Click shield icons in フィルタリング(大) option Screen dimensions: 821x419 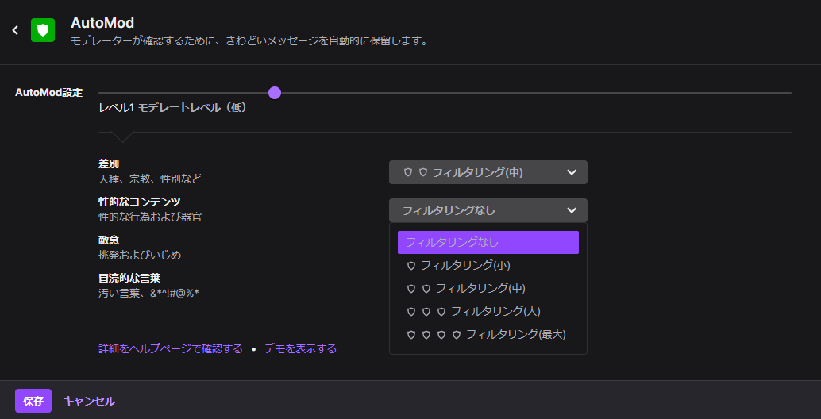coord(426,311)
